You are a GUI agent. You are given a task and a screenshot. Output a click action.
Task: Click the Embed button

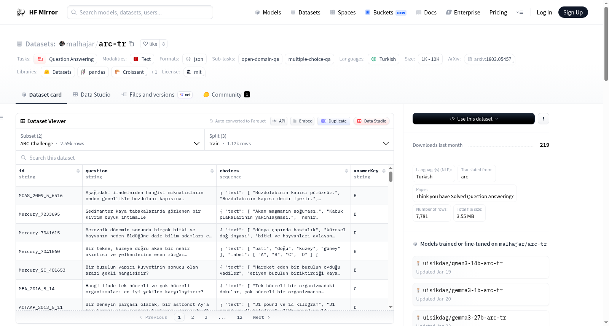(x=302, y=121)
